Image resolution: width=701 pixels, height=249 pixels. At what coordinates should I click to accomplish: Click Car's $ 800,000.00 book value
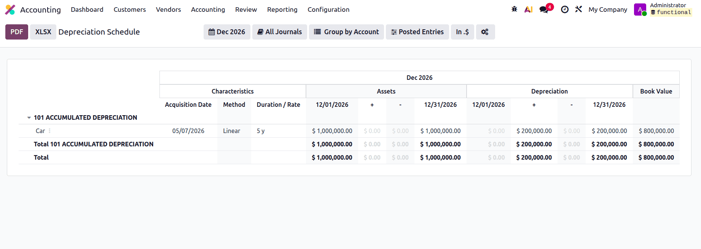point(656,131)
